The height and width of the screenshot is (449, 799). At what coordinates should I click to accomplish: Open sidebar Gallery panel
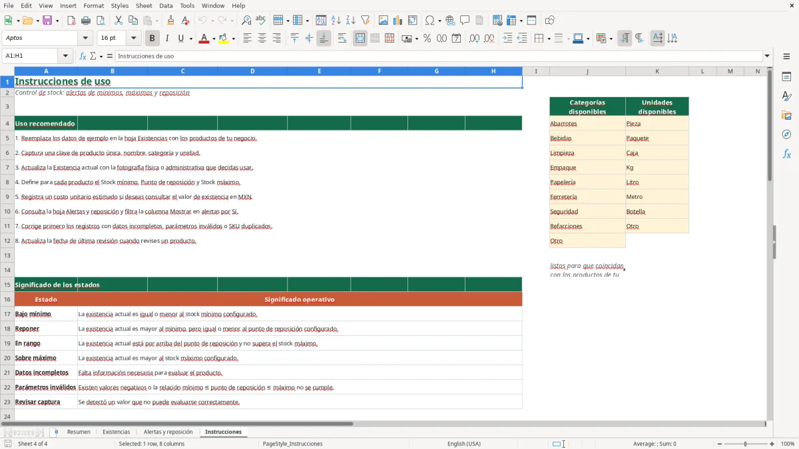786,115
